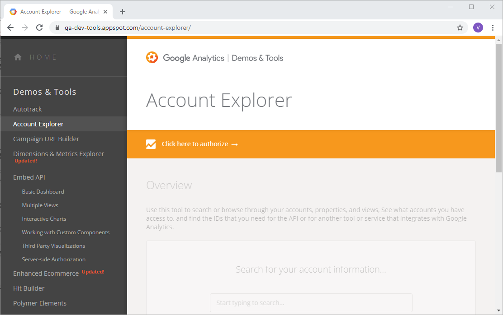Maximize the Chrome window
503x315 pixels.
pyautogui.click(x=471, y=7)
